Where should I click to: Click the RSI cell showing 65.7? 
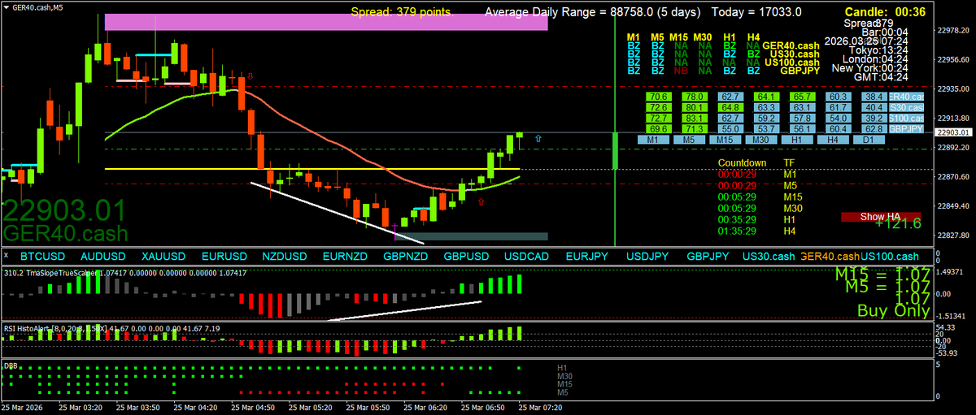point(803,97)
